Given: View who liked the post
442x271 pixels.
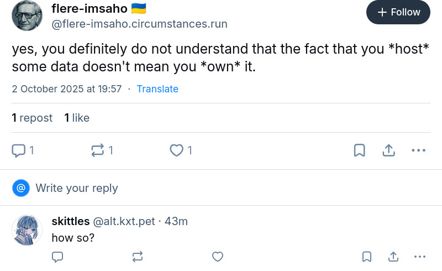Looking at the screenshot, I should click(77, 118).
